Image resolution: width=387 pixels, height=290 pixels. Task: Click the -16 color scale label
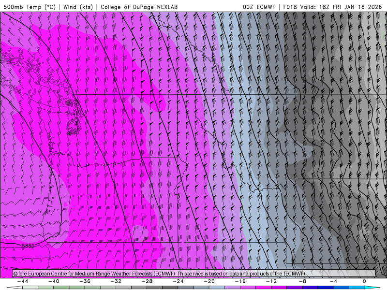pyautogui.click(x=240, y=281)
